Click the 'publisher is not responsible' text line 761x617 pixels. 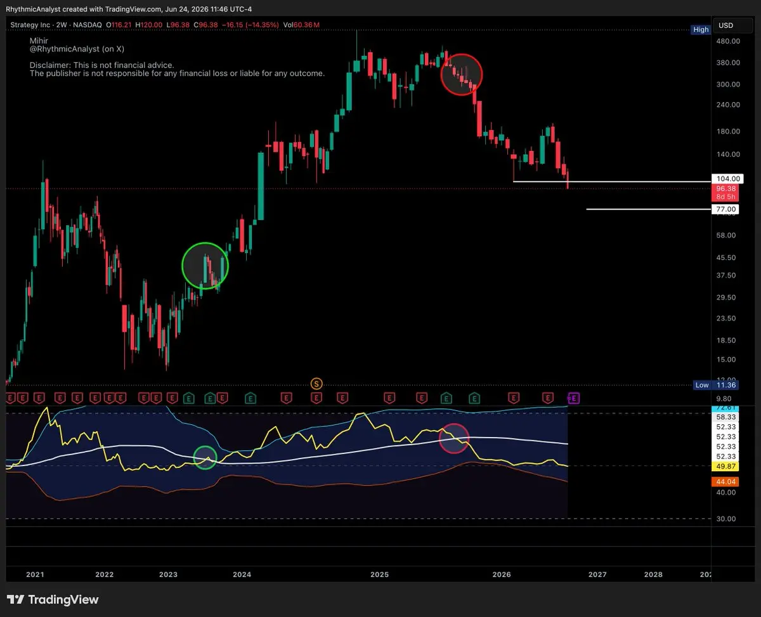(x=177, y=74)
